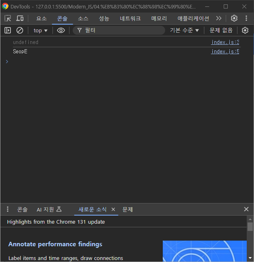Open the 요소 (Elements) tab
Viewport: 254px width, 262px height.
coord(42,19)
